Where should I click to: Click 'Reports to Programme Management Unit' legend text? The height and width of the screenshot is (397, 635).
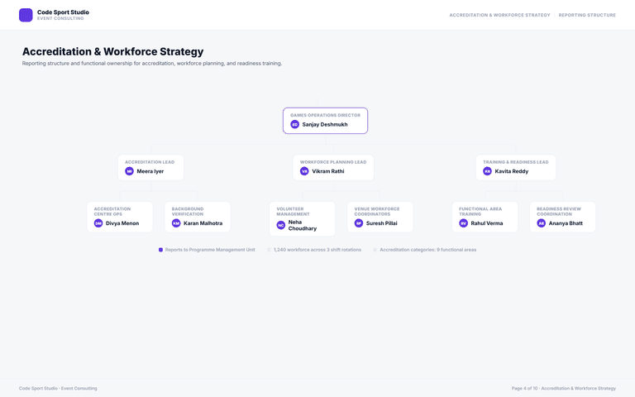point(210,250)
